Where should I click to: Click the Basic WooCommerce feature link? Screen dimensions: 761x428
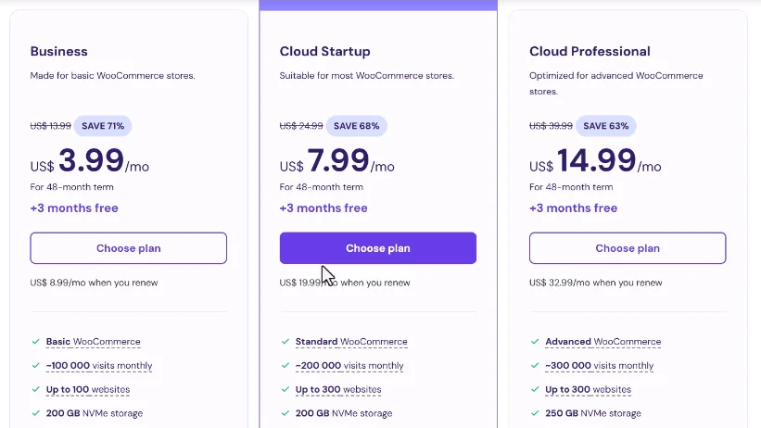tap(94, 342)
